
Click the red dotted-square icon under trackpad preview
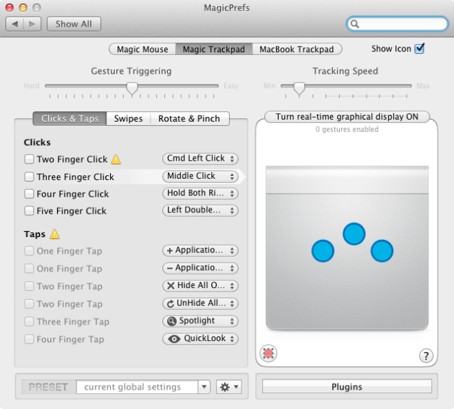pyautogui.click(x=268, y=353)
